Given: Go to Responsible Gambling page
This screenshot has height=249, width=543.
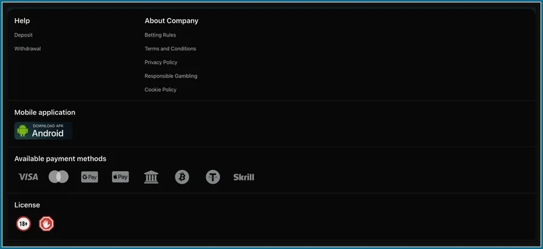Looking at the screenshot, I should pos(171,76).
